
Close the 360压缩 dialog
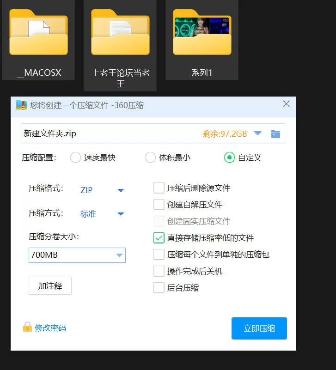coord(286,104)
